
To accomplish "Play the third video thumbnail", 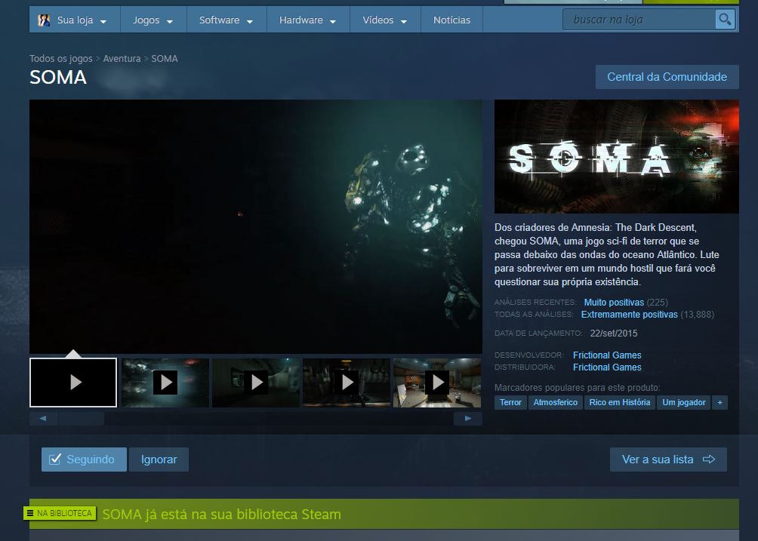I will 256,382.
